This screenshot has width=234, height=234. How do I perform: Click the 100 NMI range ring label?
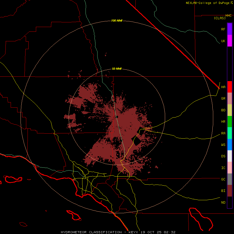point(117,21)
